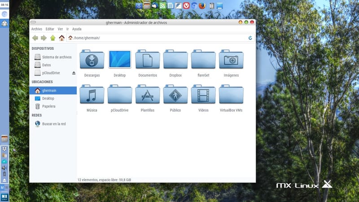Select Sistema de archivos in sidebar
Viewport: 359px width, 202px height.
(x=53, y=57)
